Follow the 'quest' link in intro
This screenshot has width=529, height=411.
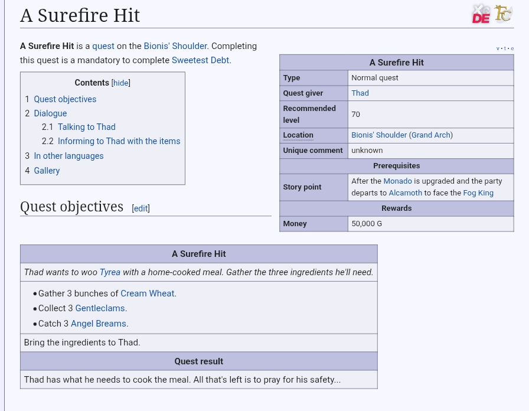[x=103, y=46]
